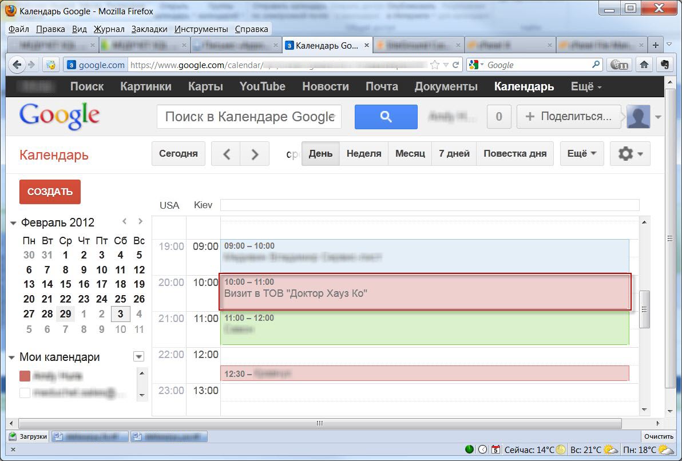The height and width of the screenshot is (461, 682).
Task: Open the 09:00 – 10:00 blue event
Action: 425,257
